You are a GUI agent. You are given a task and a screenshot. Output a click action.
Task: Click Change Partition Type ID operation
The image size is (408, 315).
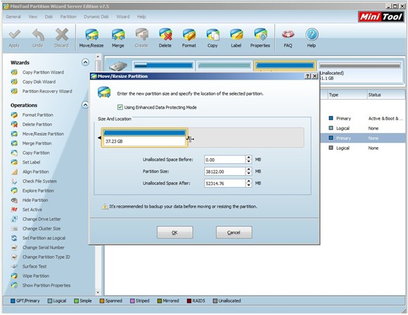click(x=46, y=257)
